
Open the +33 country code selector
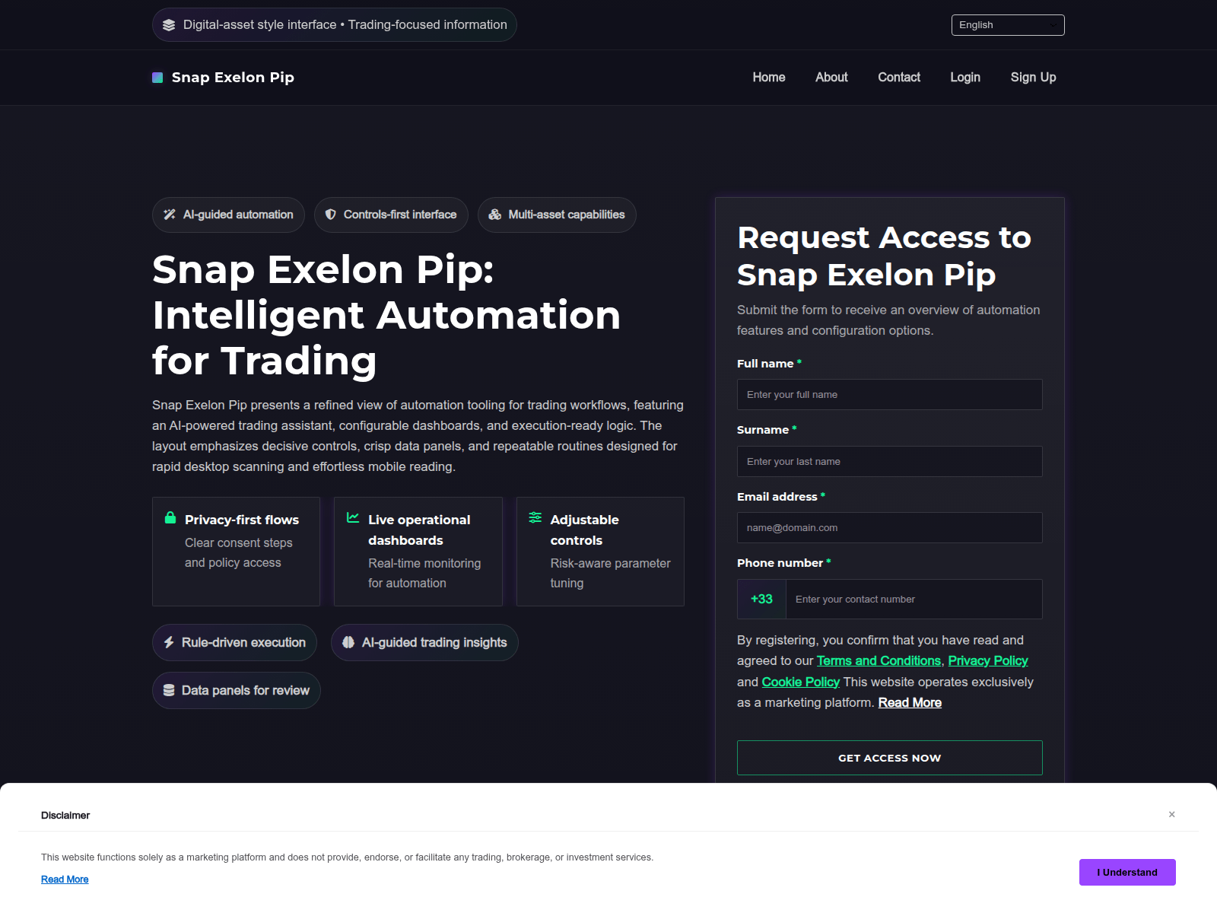761,599
